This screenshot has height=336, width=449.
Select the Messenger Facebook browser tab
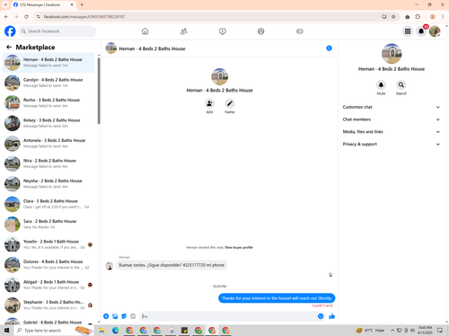(x=43, y=4)
